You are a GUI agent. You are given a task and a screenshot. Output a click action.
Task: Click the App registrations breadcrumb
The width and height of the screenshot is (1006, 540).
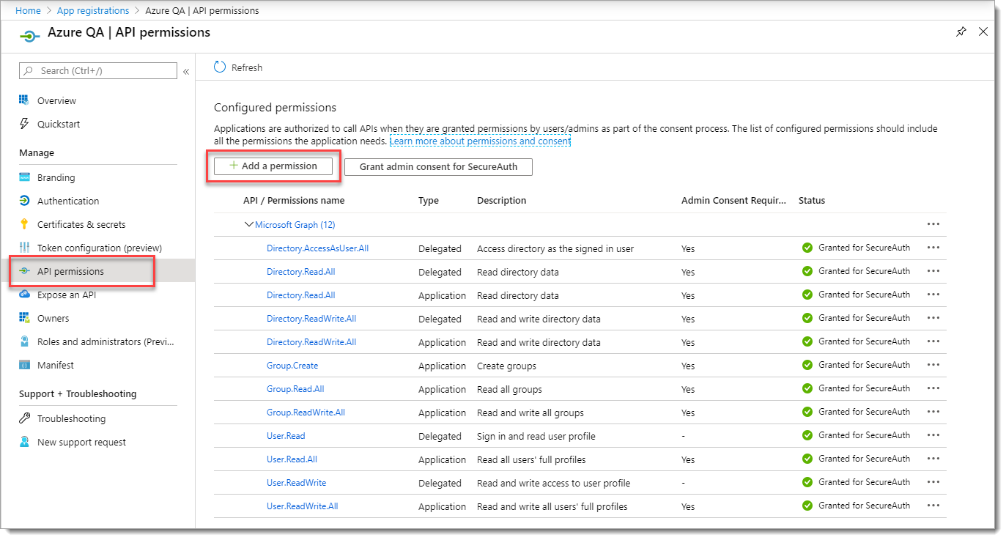(93, 11)
